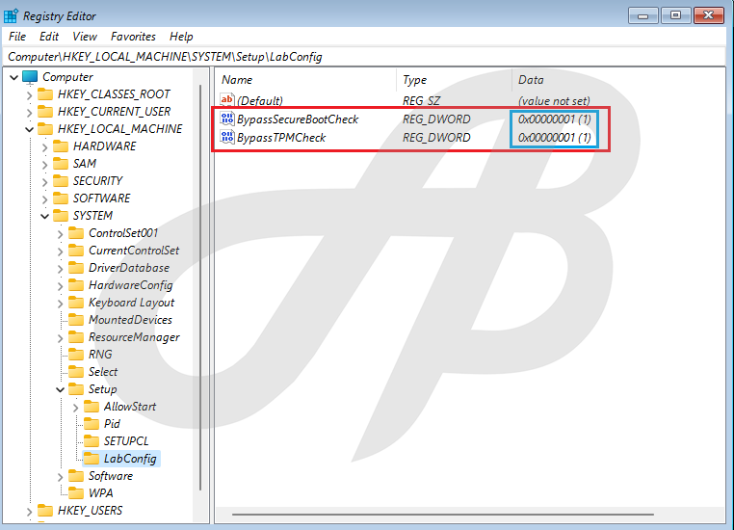The image size is (734, 530).
Task: Open the View menu
Action: coord(85,37)
